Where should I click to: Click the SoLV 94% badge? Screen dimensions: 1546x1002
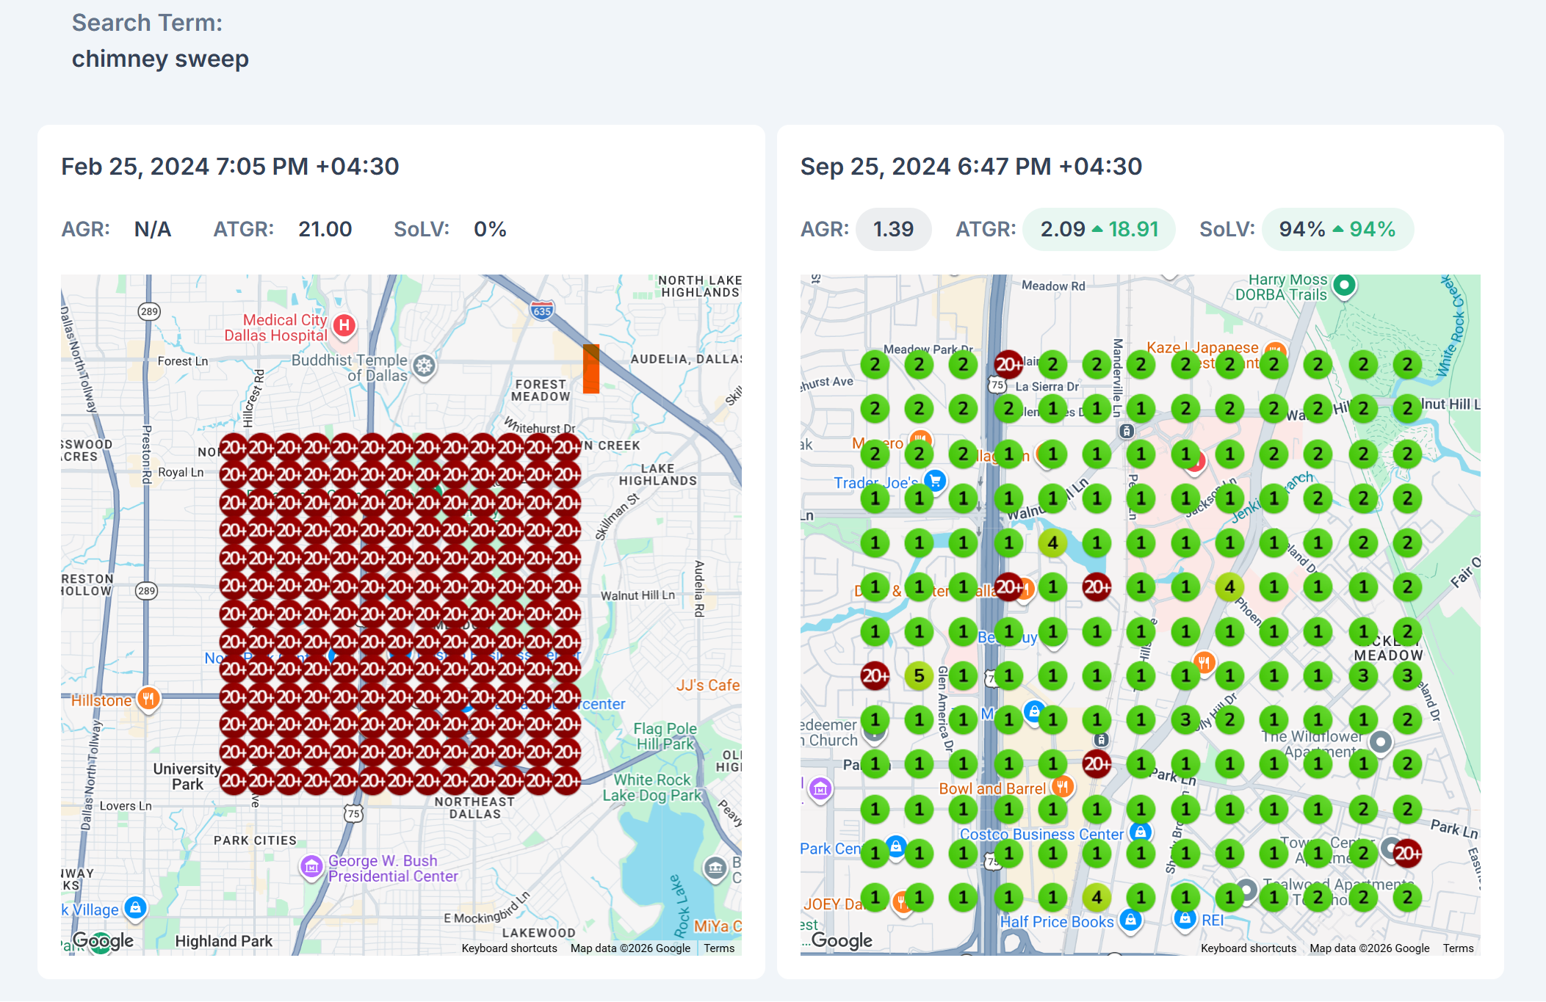(1337, 229)
